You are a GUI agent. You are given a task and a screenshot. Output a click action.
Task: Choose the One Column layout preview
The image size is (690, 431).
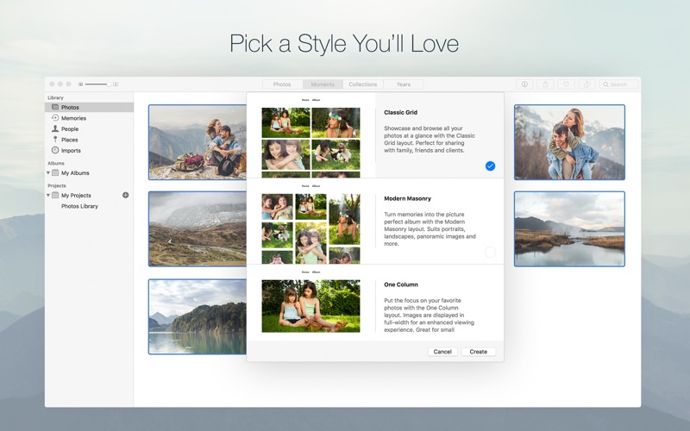coord(310,305)
